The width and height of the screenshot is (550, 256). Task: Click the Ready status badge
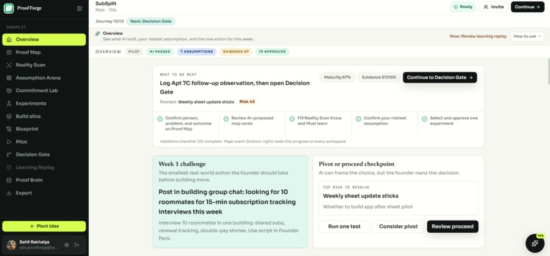coord(463,7)
